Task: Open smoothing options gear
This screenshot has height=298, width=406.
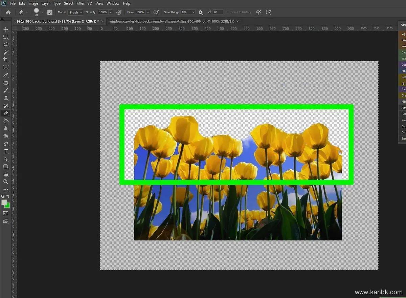Action: click(201, 12)
